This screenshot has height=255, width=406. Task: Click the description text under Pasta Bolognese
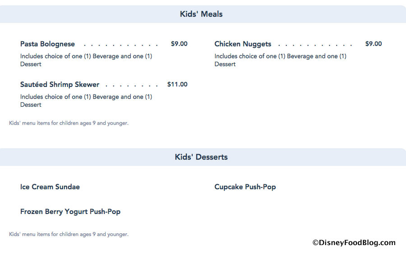pos(86,60)
